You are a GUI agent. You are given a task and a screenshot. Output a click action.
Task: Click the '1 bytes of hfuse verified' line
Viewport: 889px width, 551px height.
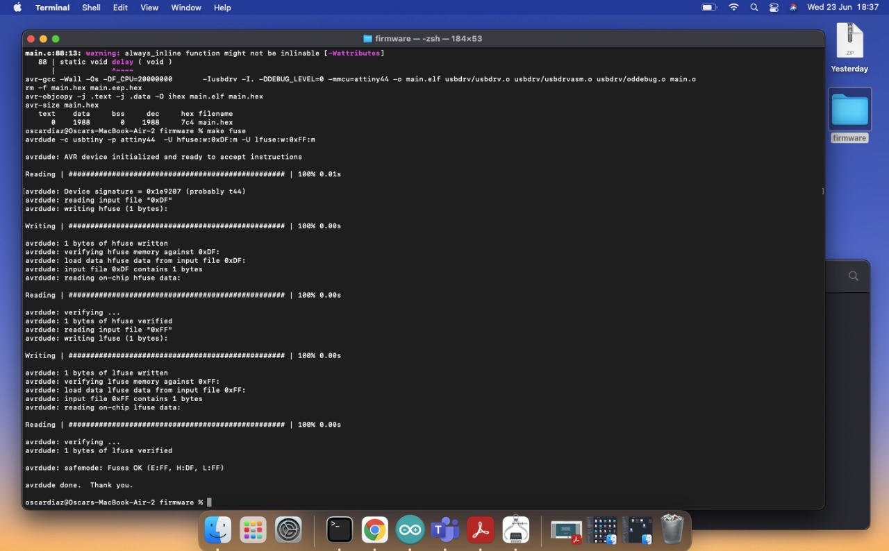[x=99, y=321]
